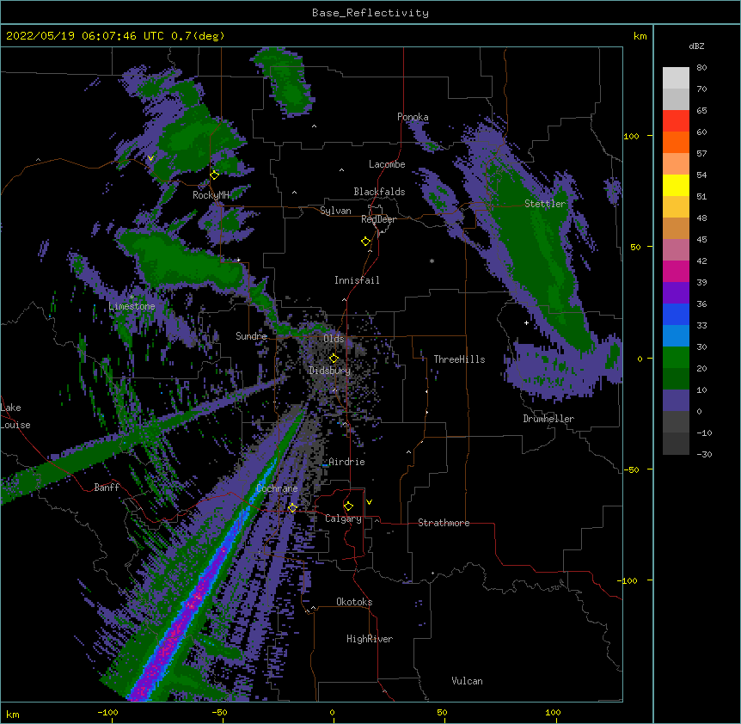Click the Didsbury city label

click(330, 371)
